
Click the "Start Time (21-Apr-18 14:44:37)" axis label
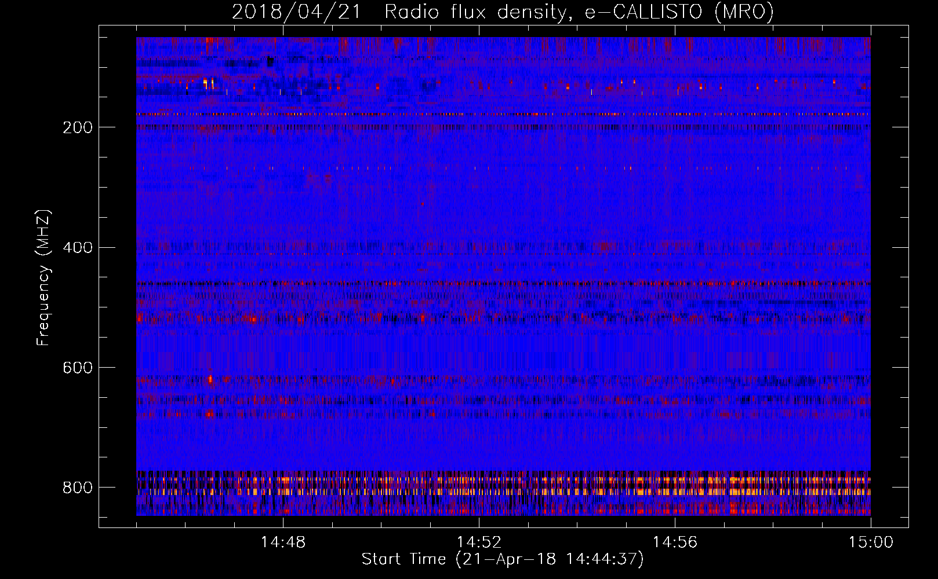pos(503,559)
